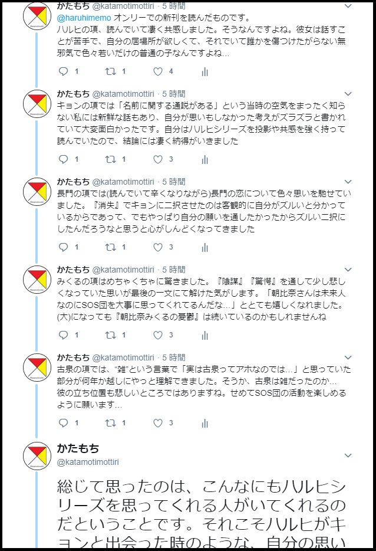This screenshot has width=376, height=551.
Task: Open dropdown menu on 古泉の項 tweet
Action: coord(348,358)
